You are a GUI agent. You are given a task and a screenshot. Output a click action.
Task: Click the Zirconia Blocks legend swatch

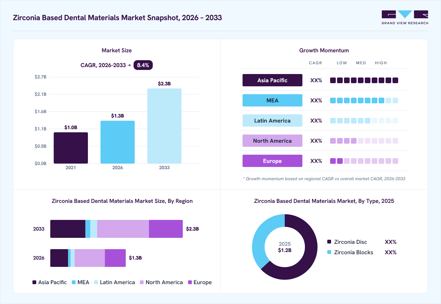click(329, 252)
